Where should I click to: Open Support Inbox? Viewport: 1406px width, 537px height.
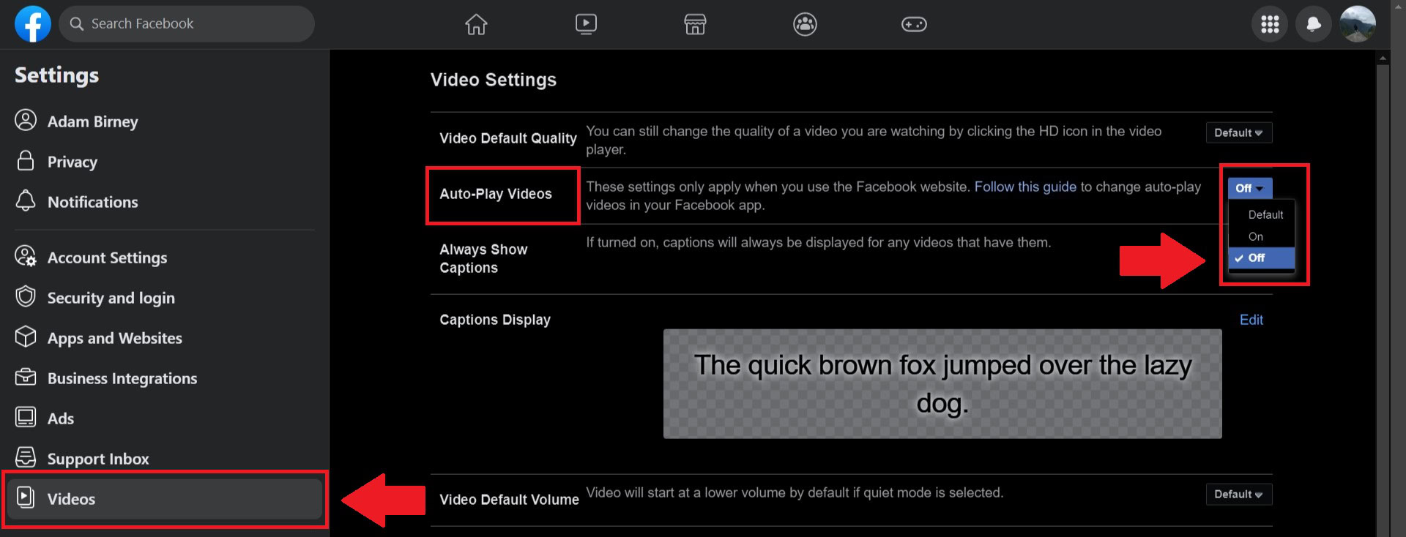point(165,458)
